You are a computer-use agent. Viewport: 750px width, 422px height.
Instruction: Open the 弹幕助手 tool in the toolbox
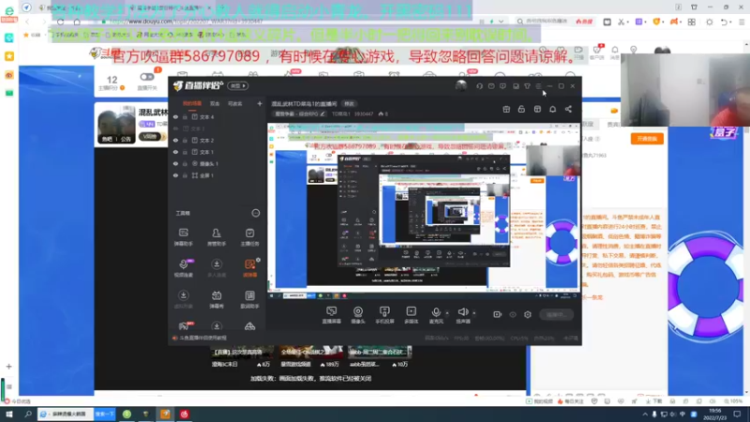point(183,237)
